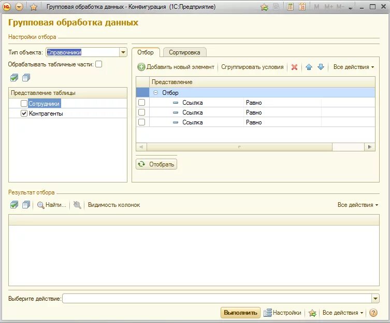The width and height of the screenshot is (390, 323).
Task: Move filter element down with blue arrow
Action: click(321, 67)
